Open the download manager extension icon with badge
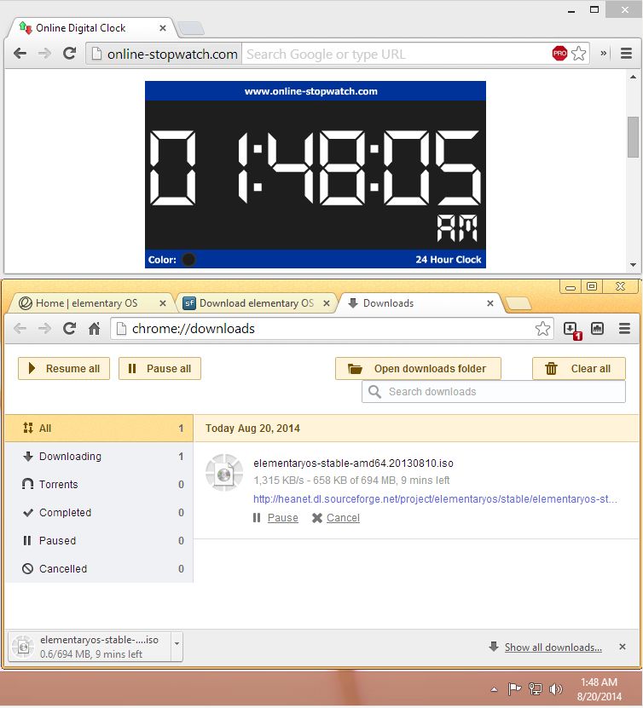This screenshot has width=643, height=708. click(x=571, y=329)
